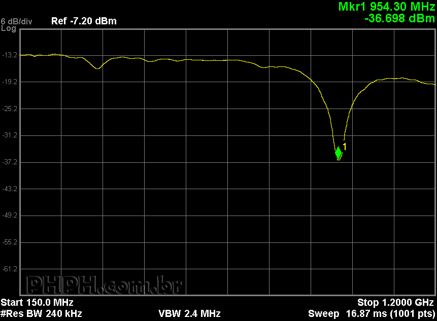
Task: Click the -37.2 axis label
Action: point(10,162)
